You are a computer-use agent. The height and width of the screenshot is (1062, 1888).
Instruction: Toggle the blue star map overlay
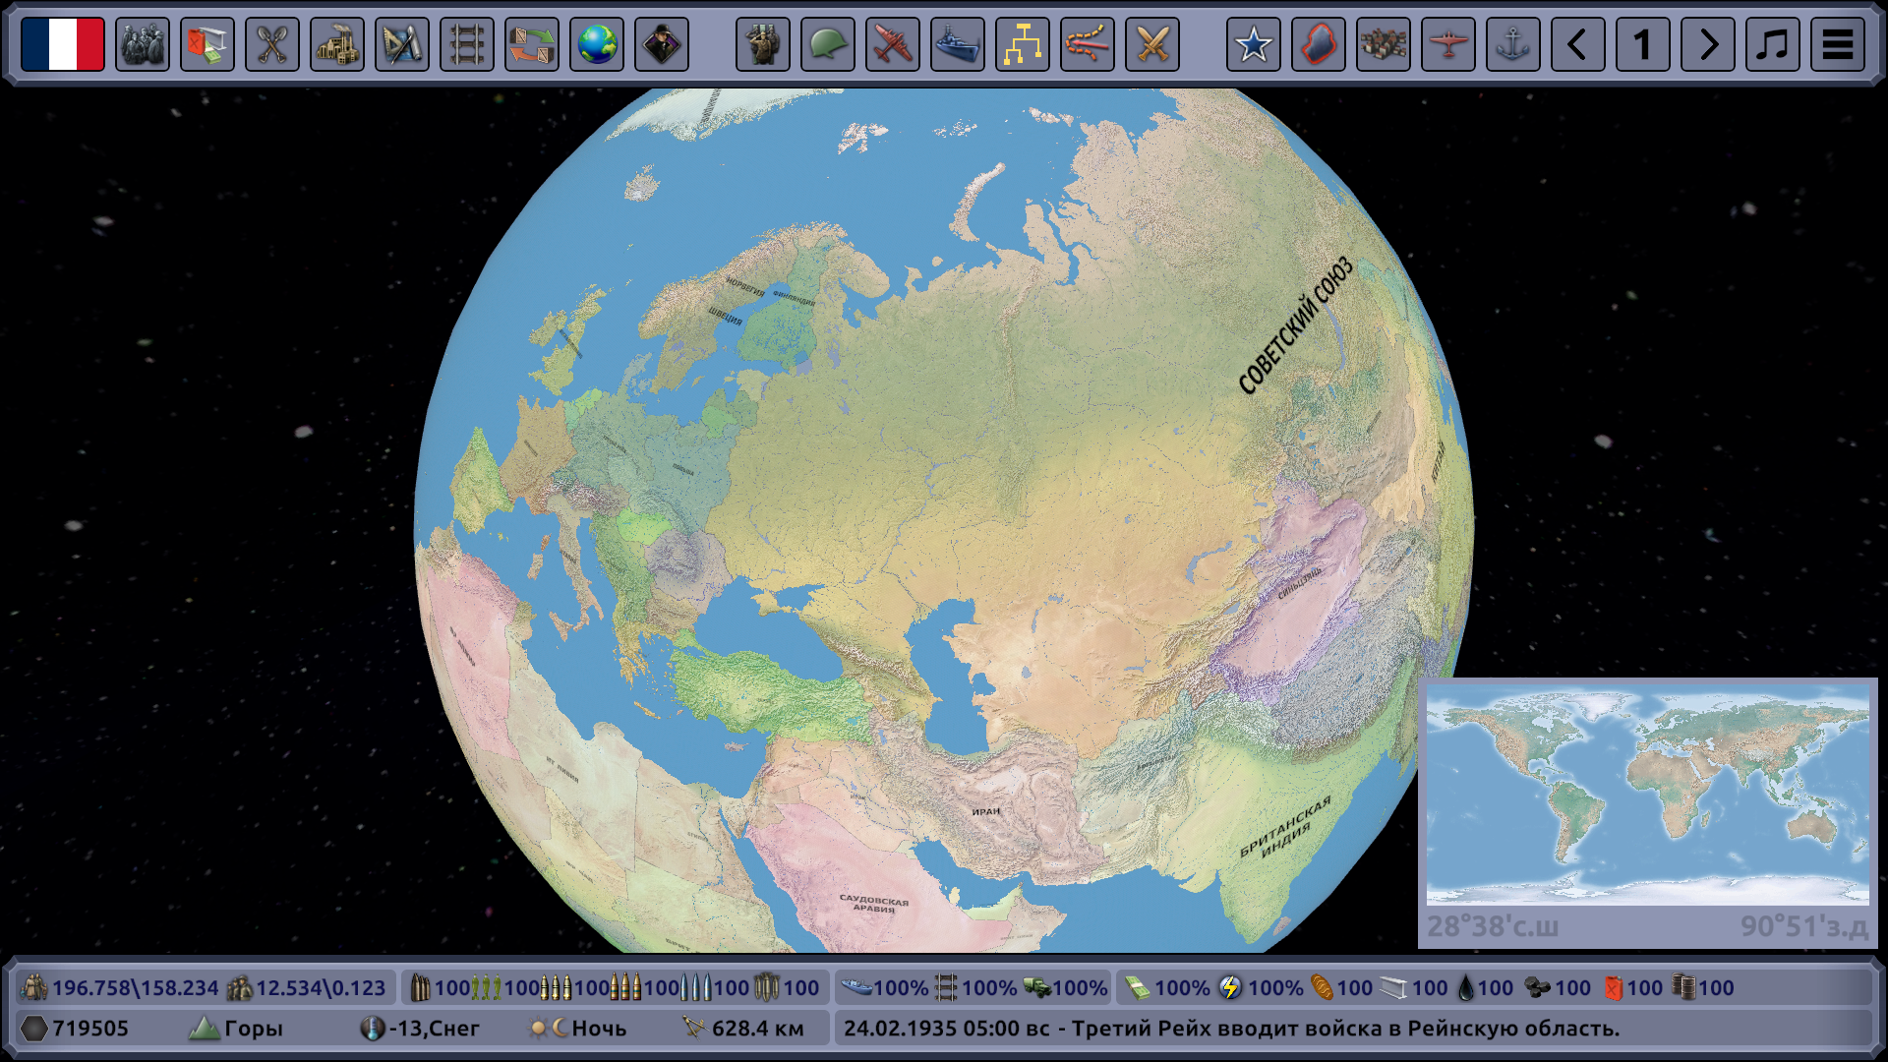(1253, 44)
